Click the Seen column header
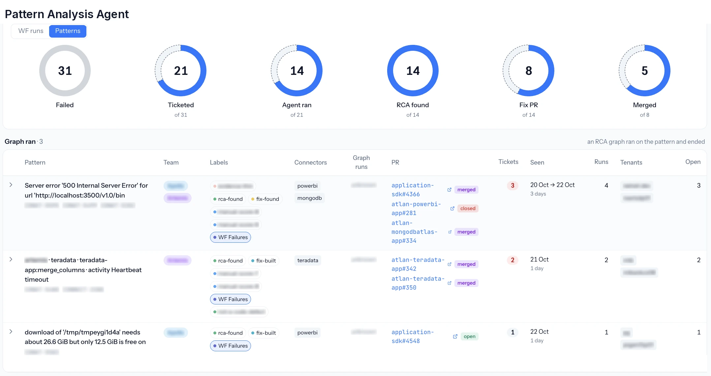Screen dimensions: 711x376 537,162
